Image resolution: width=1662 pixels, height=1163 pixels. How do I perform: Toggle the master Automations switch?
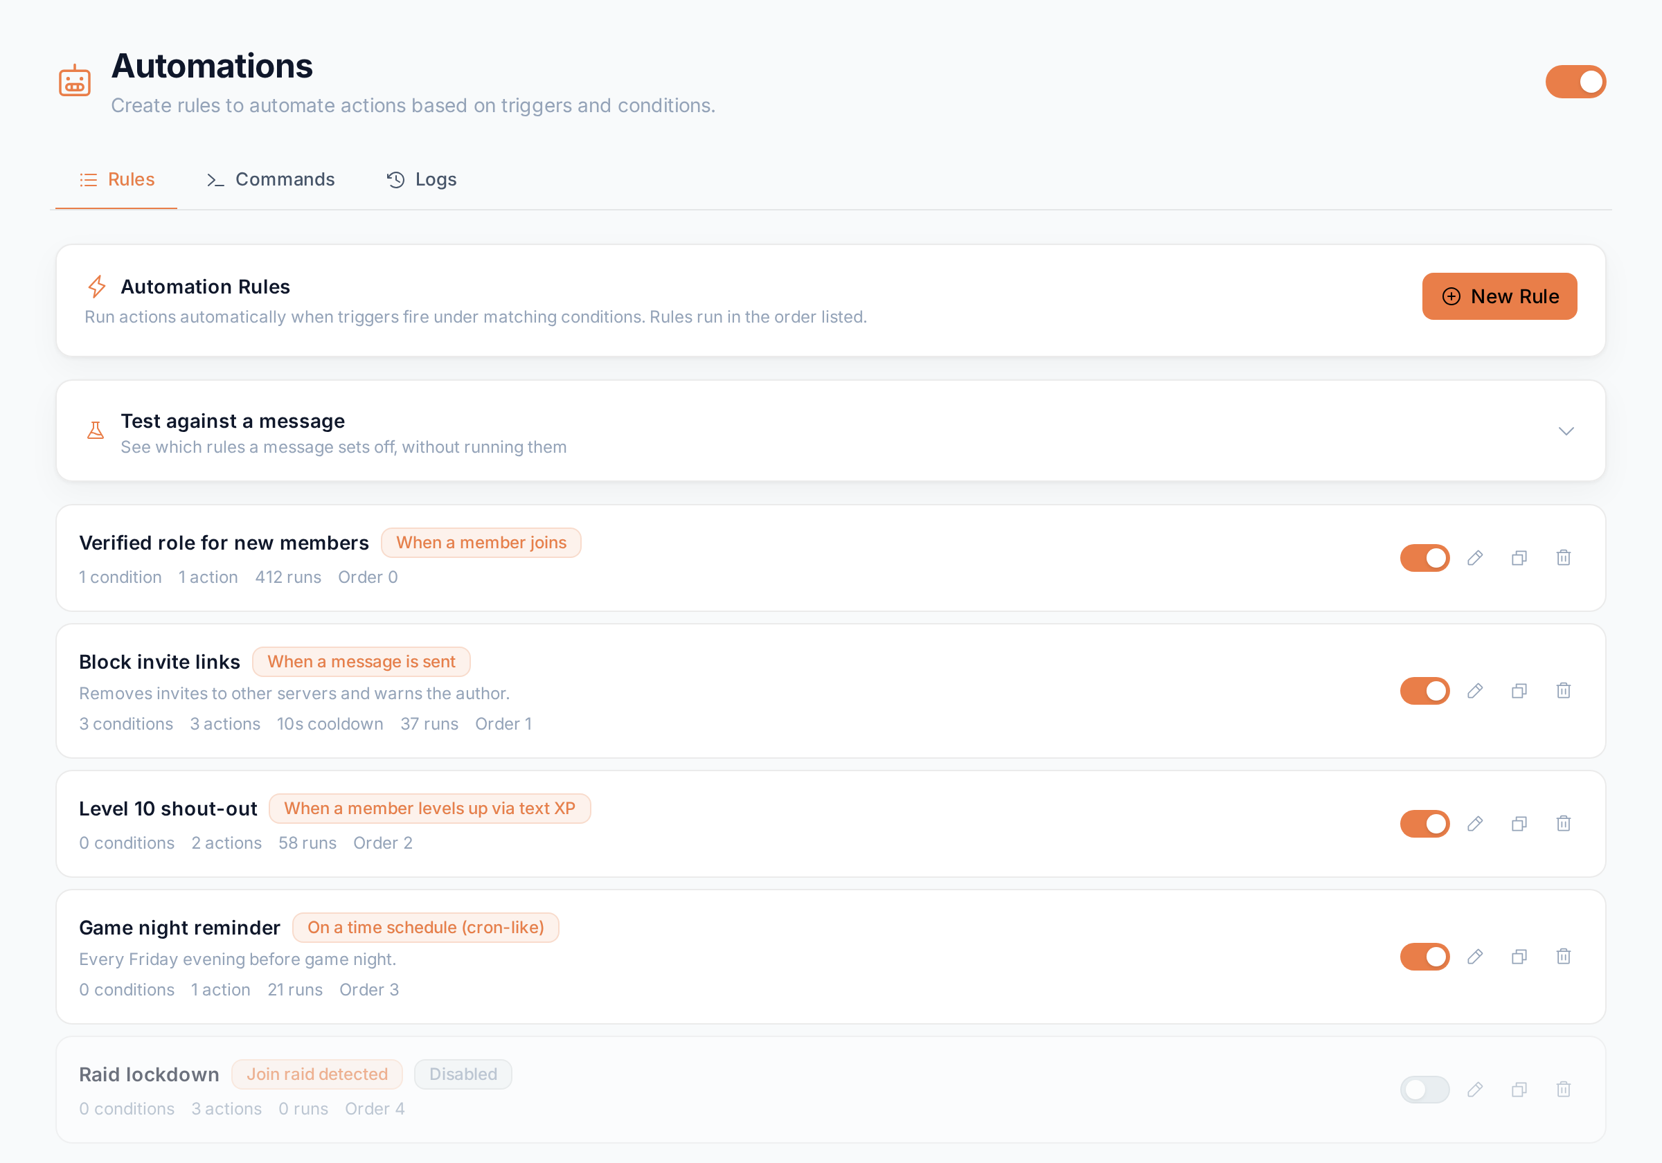click(x=1575, y=82)
